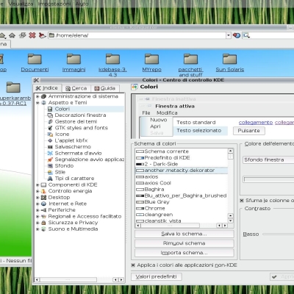Image resolution: width=294 pixels, height=294 pixels.
Task: Expand Controllo energia category
Action: click(x=37, y=191)
